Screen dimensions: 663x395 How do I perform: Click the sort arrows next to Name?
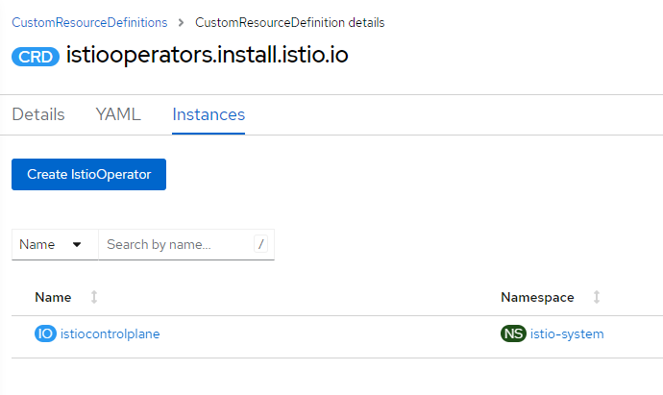point(94,297)
